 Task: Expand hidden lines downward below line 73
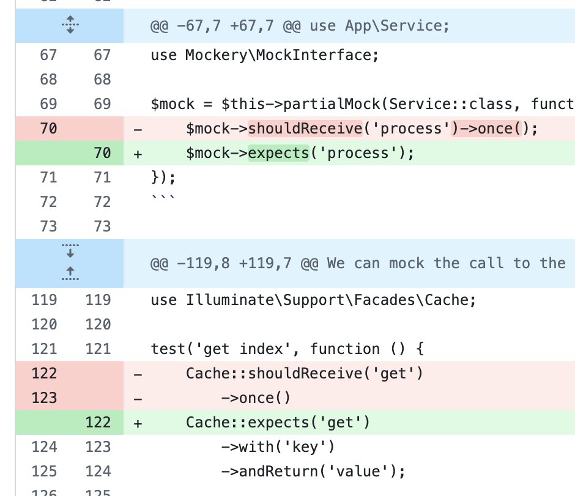[x=70, y=251]
